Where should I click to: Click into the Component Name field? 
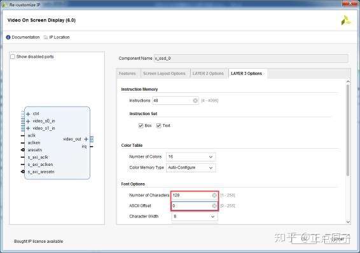pos(251,58)
